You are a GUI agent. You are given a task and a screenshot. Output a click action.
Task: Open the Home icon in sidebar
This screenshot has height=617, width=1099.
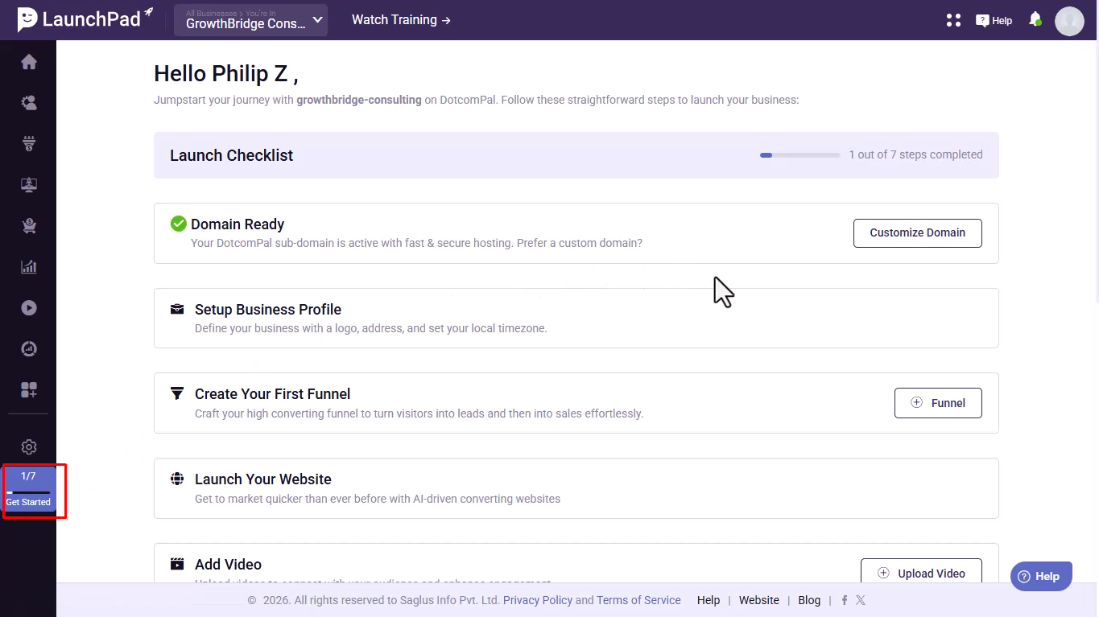(29, 62)
